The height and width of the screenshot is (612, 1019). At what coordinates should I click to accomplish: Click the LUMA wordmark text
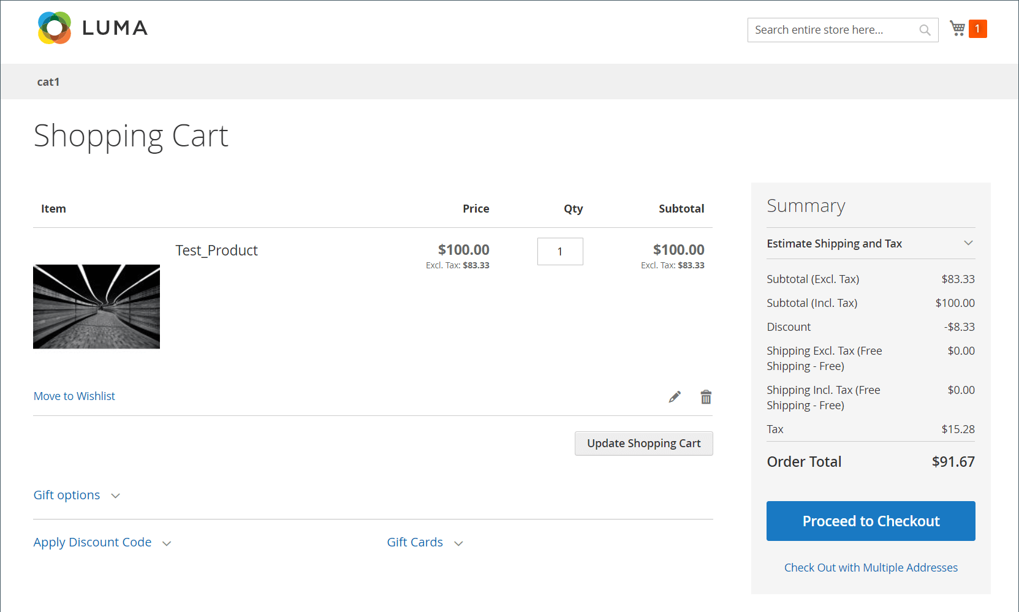pyautogui.click(x=115, y=28)
